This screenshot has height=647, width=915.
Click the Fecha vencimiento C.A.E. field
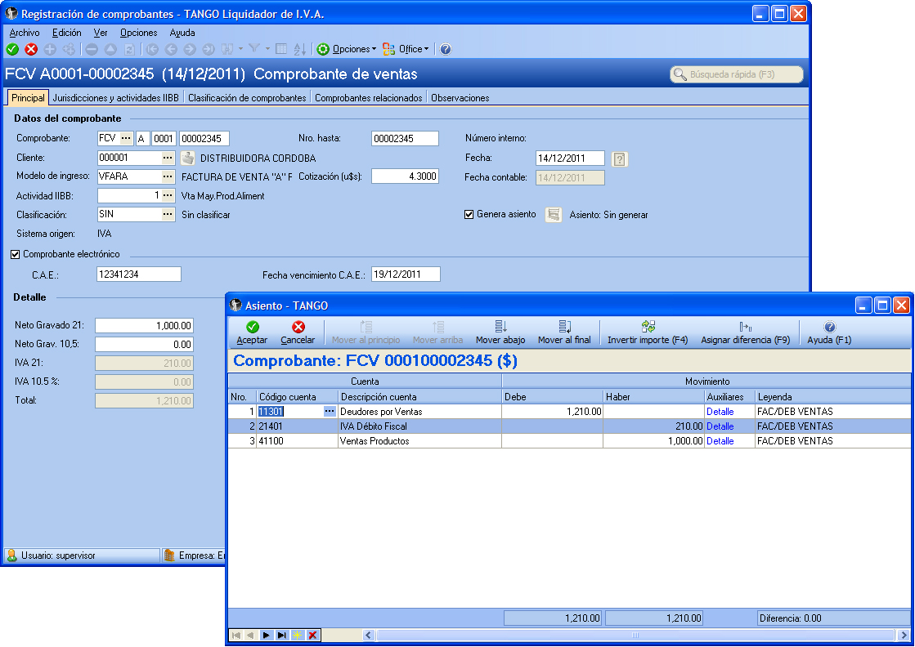point(406,274)
